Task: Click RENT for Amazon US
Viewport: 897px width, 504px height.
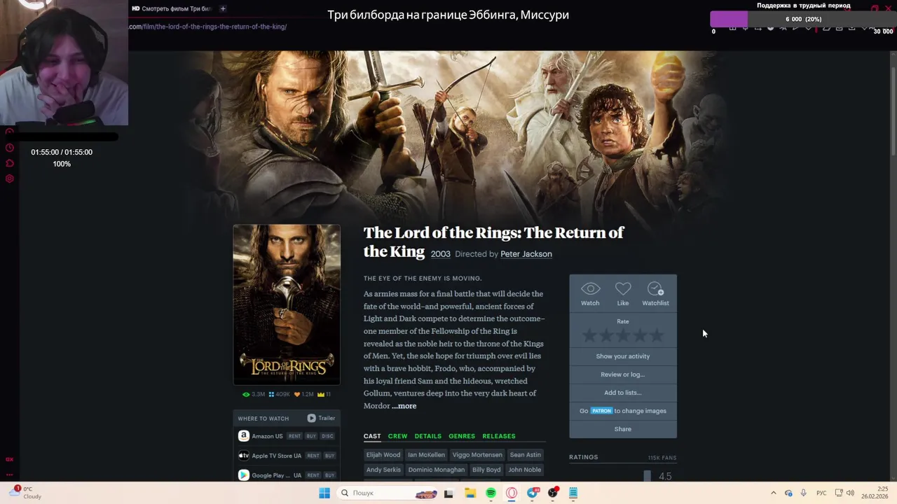Action: click(x=294, y=436)
